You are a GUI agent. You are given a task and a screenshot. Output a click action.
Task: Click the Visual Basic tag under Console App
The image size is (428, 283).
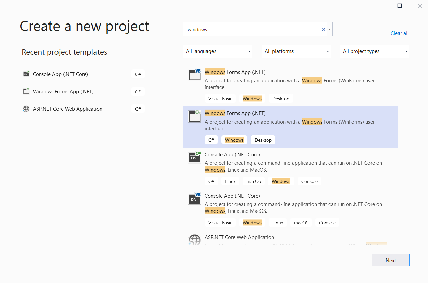(220, 223)
